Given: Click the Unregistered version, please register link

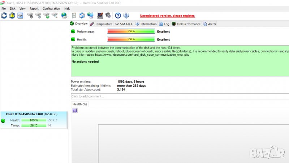Looking at the screenshot, I should click(x=167, y=16).
